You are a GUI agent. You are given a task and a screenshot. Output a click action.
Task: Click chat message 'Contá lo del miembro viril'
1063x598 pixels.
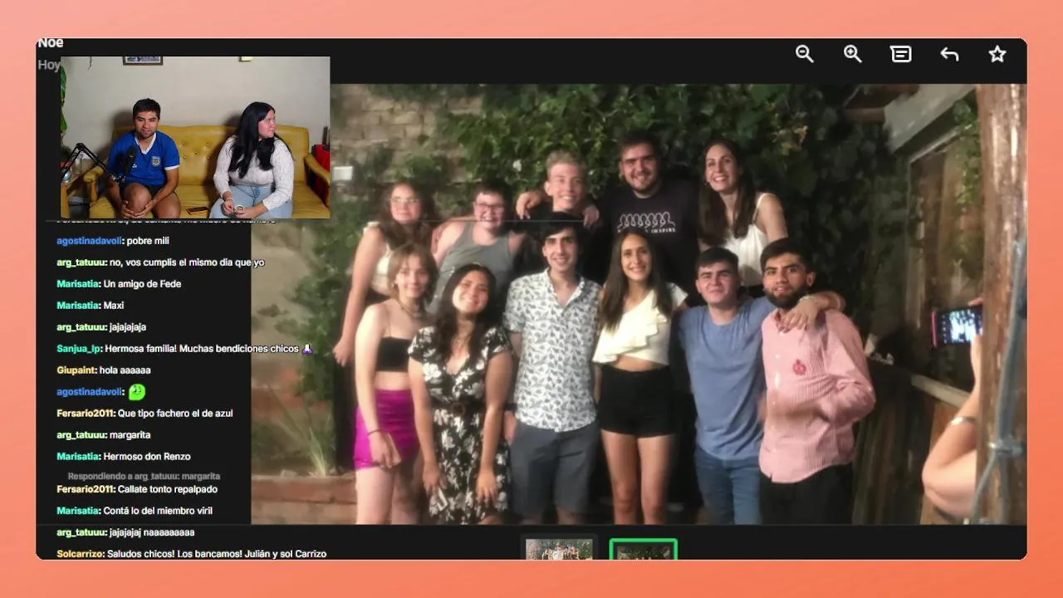click(158, 512)
